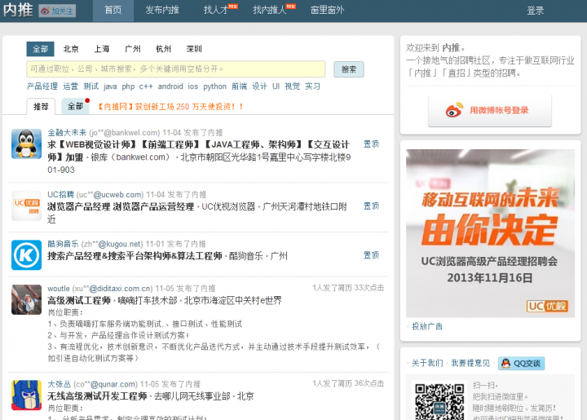Click the UC招聘 avatar logo

[26, 206]
